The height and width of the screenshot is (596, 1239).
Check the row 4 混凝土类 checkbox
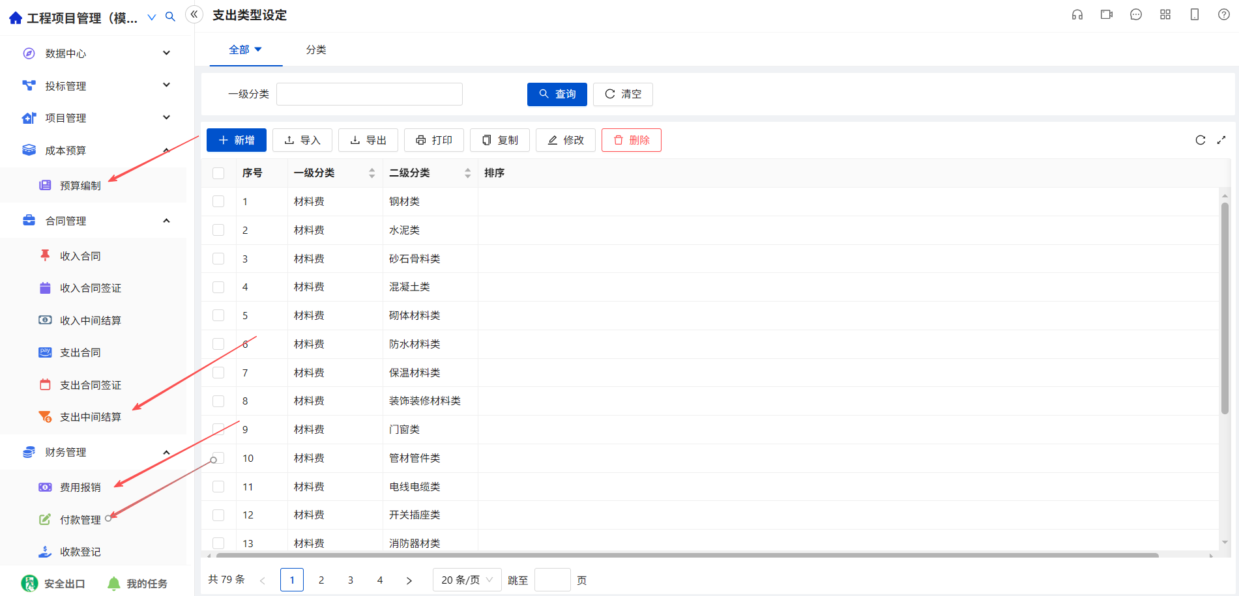(x=218, y=287)
